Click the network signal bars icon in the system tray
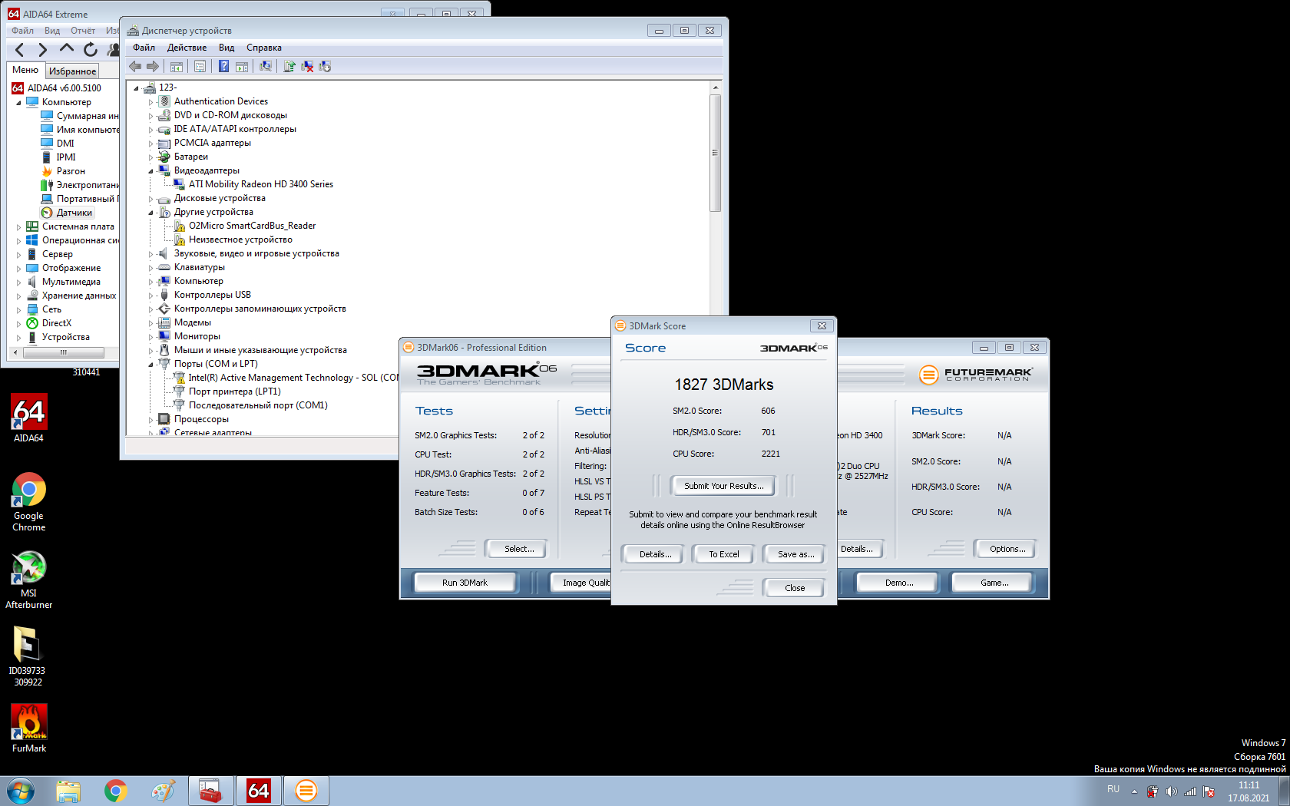The width and height of the screenshot is (1290, 806). tap(1190, 791)
